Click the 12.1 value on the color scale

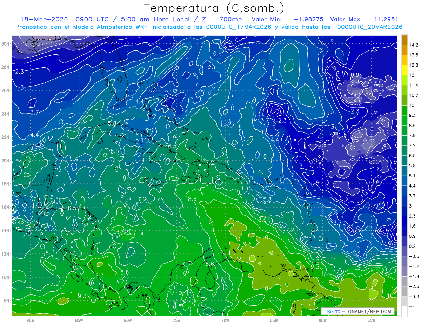(x=414, y=75)
